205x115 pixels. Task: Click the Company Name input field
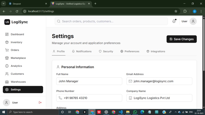159,98
